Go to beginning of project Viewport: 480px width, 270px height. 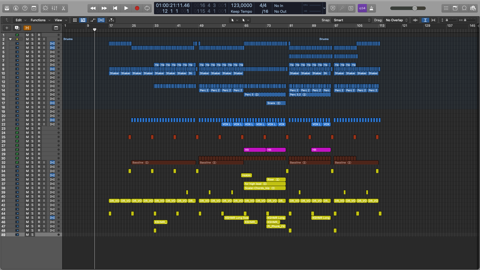115,8
